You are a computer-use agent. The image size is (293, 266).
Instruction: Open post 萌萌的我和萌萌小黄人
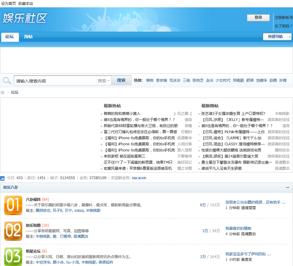(x=122, y=114)
